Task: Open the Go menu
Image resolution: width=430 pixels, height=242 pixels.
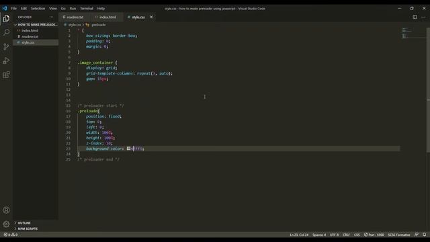Action: coord(63,9)
